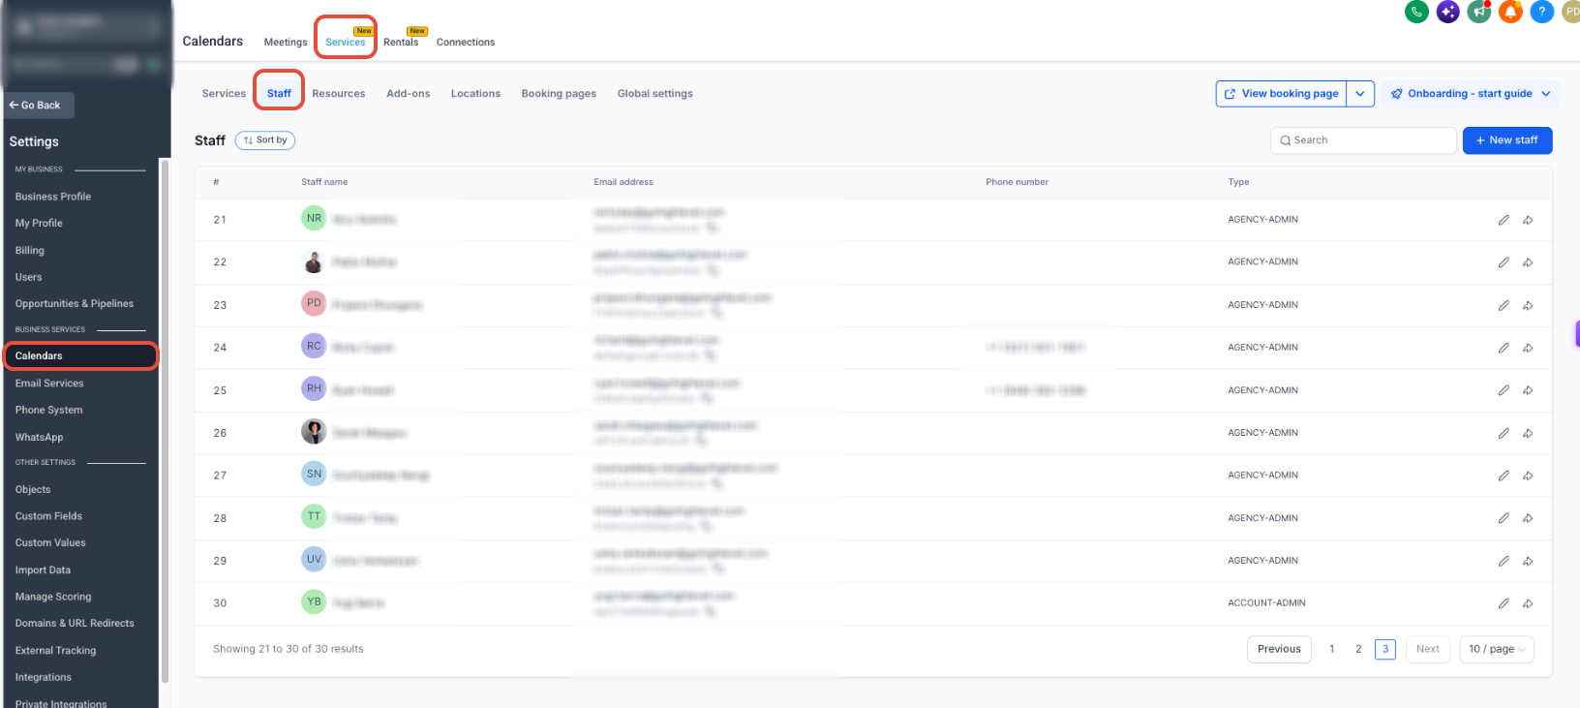Edit staff row 21 with pencil icon
Screen dimensions: 1580x708
1504,220
